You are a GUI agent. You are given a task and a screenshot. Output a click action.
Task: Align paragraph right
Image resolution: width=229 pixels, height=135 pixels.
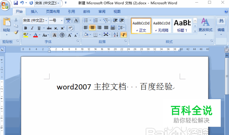click(99, 28)
